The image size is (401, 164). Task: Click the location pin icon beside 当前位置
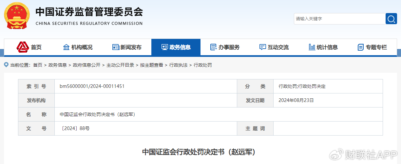[6, 65]
